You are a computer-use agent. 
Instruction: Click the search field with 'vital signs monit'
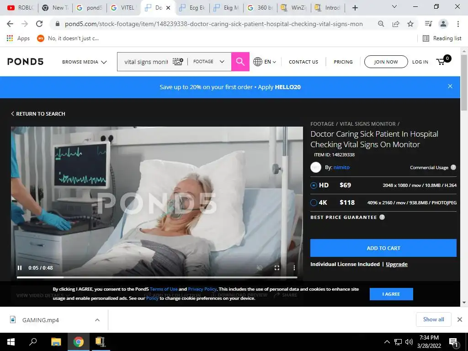tap(146, 62)
